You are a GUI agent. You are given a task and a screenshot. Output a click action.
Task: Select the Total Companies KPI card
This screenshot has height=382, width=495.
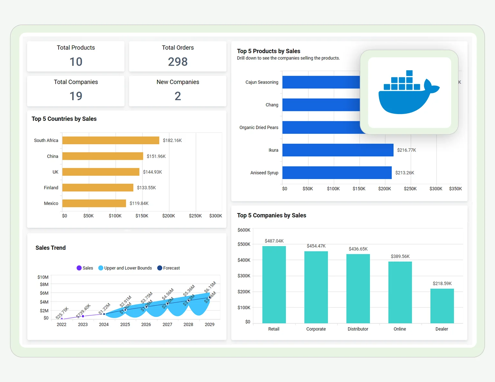point(75,91)
